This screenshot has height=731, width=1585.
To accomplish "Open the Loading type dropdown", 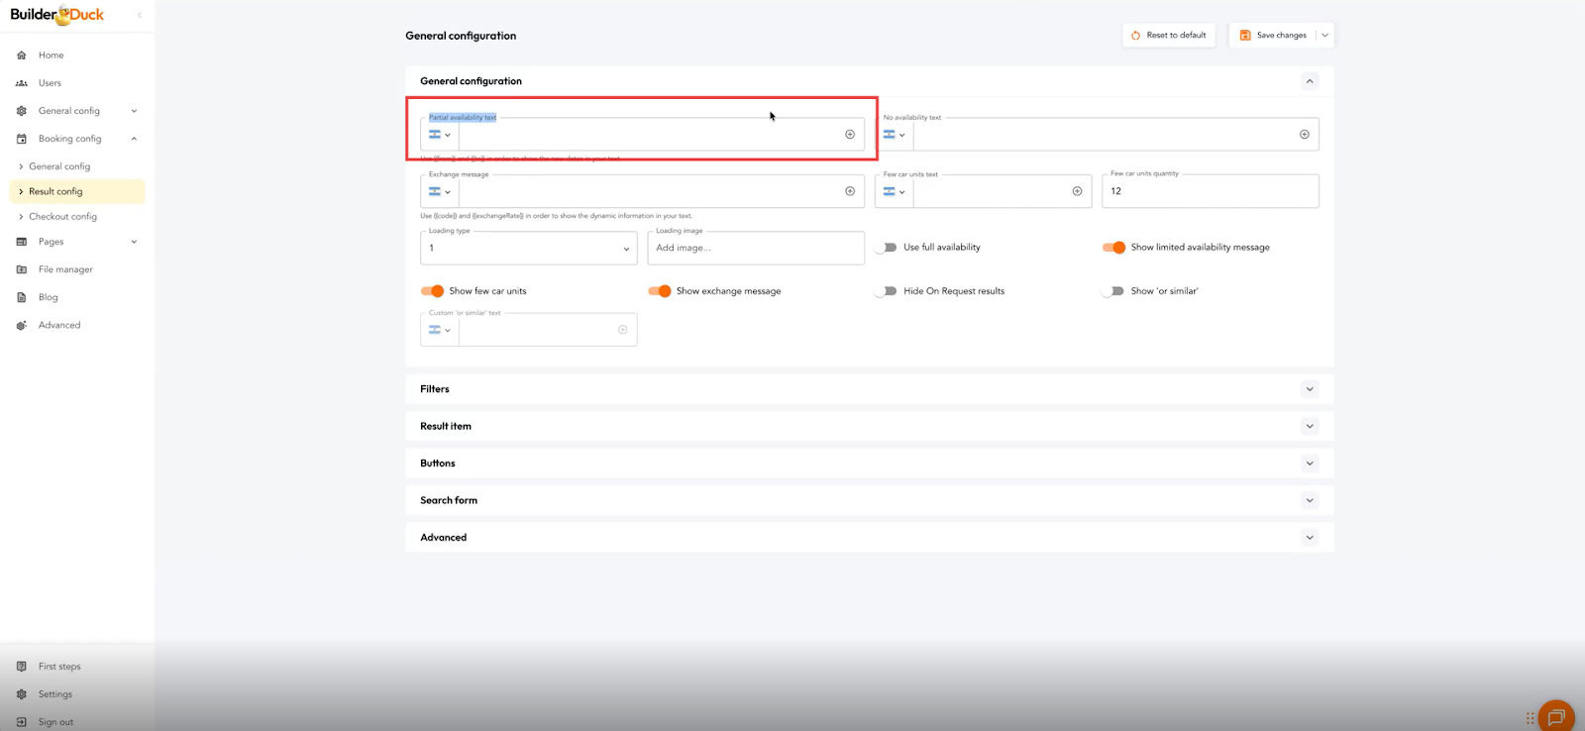I will (528, 249).
